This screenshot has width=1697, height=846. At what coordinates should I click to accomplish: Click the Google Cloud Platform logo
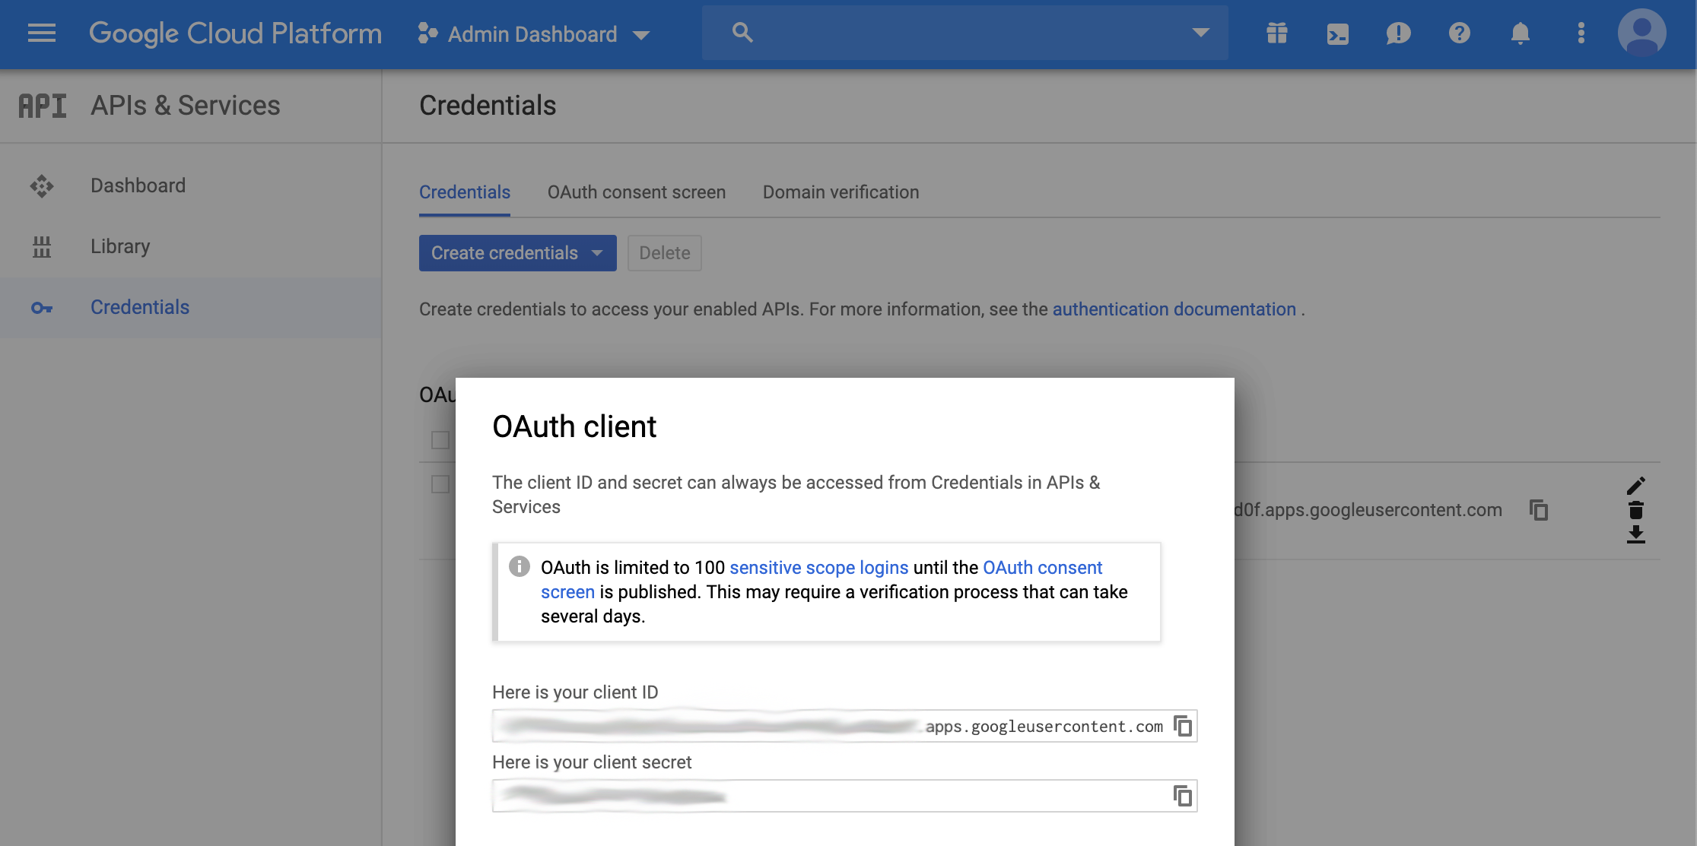pyautogui.click(x=235, y=33)
